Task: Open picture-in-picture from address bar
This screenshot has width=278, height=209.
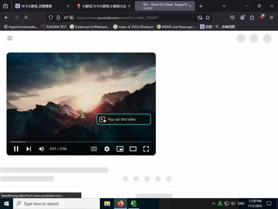Action: point(200,17)
